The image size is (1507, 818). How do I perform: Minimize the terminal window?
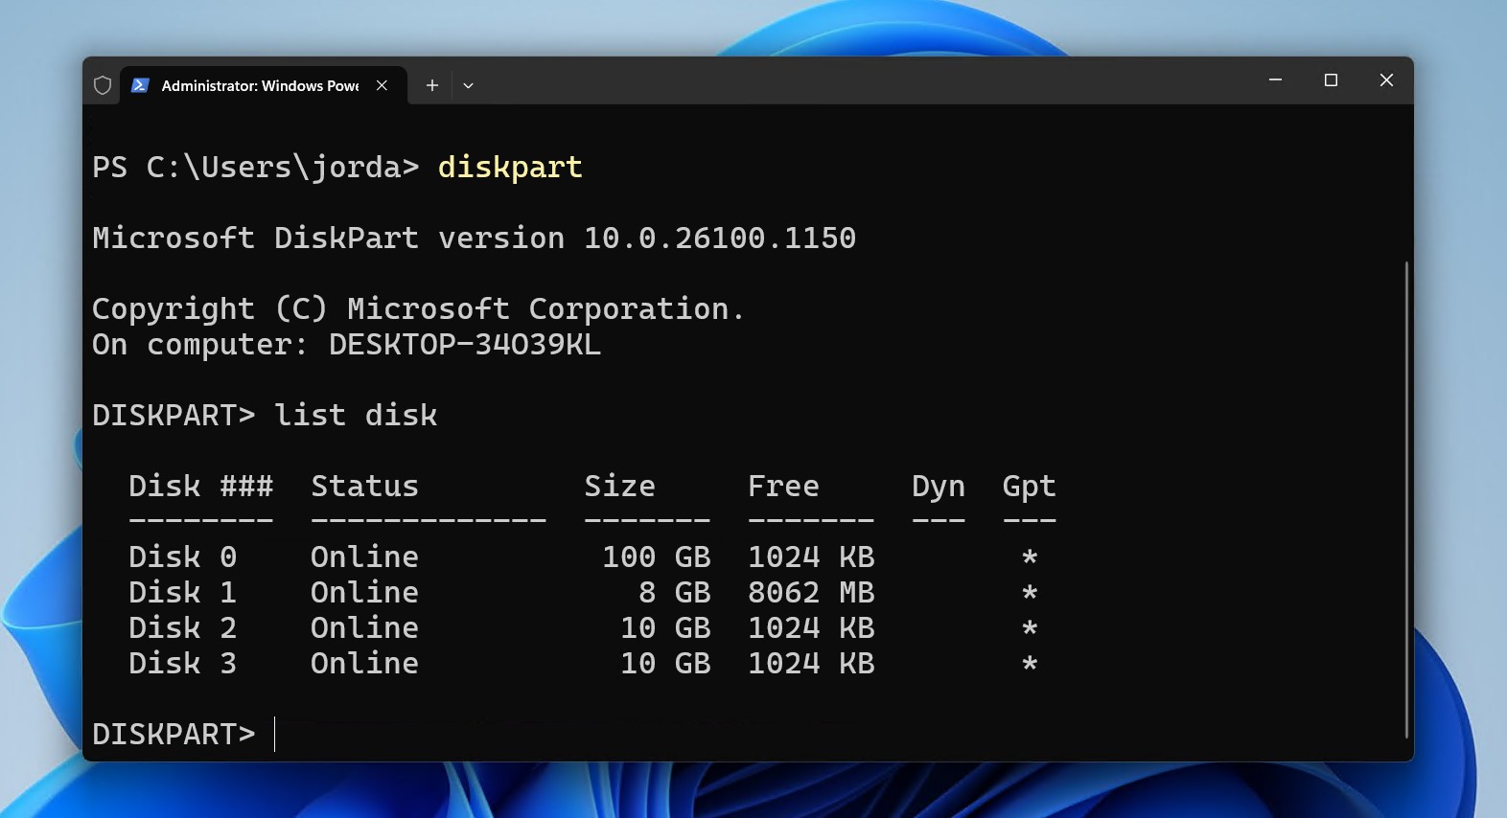point(1275,80)
